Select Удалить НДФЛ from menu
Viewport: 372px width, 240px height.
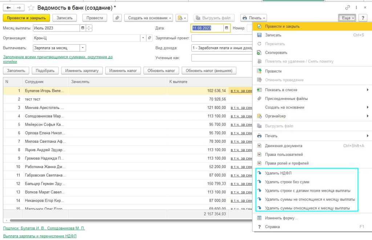coord(278,173)
